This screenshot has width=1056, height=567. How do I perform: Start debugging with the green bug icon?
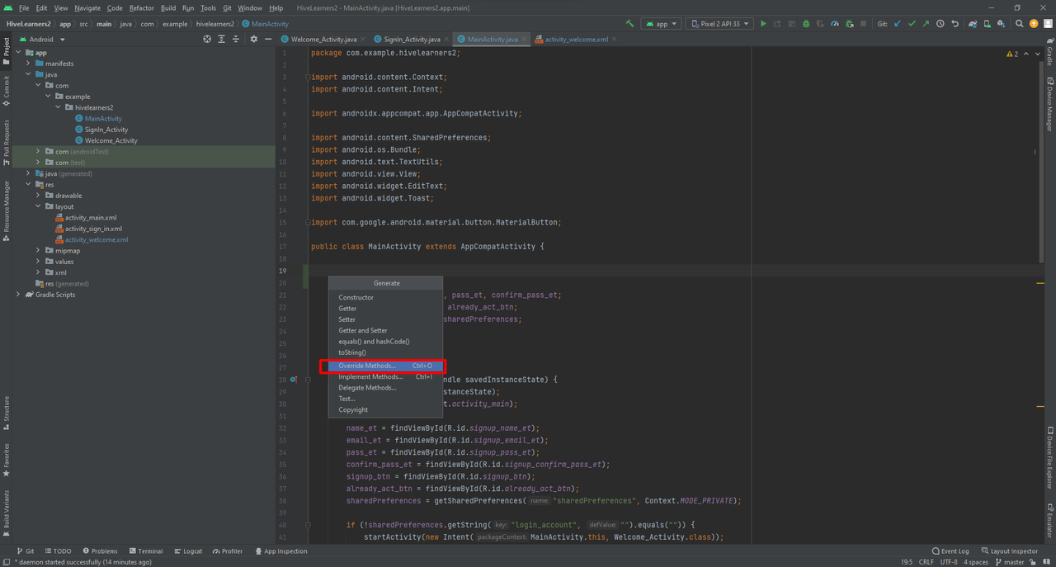pyautogui.click(x=804, y=24)
